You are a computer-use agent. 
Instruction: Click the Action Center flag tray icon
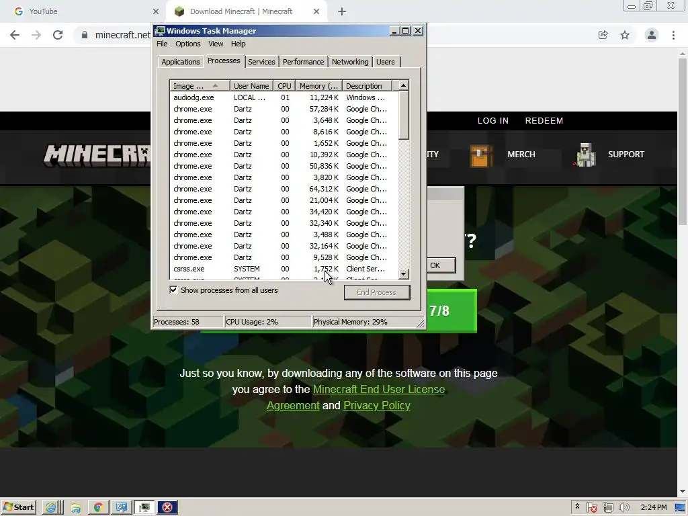point(591,507)
